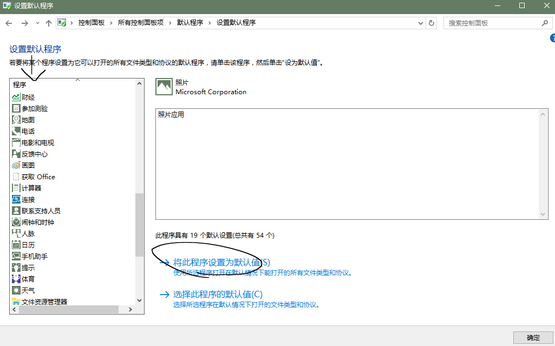Screen dimensions: 555x346
Task: Click the 地图 app icon
Action: pos(16,120)
